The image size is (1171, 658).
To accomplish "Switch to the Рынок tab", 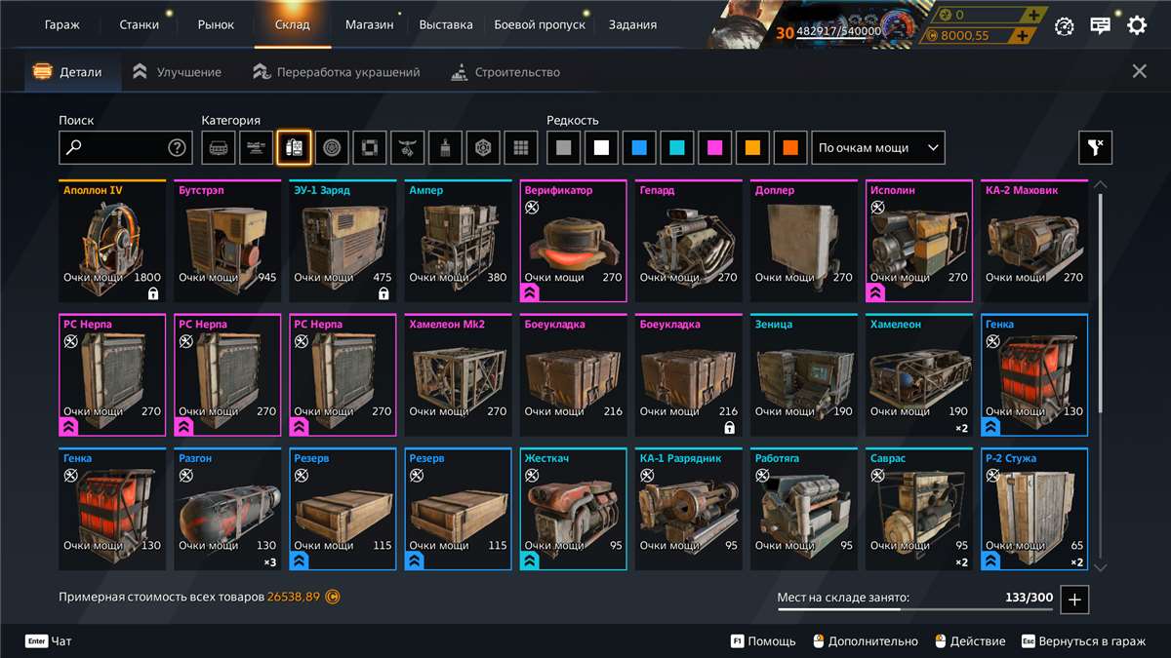I will click(x=216, y=24).
